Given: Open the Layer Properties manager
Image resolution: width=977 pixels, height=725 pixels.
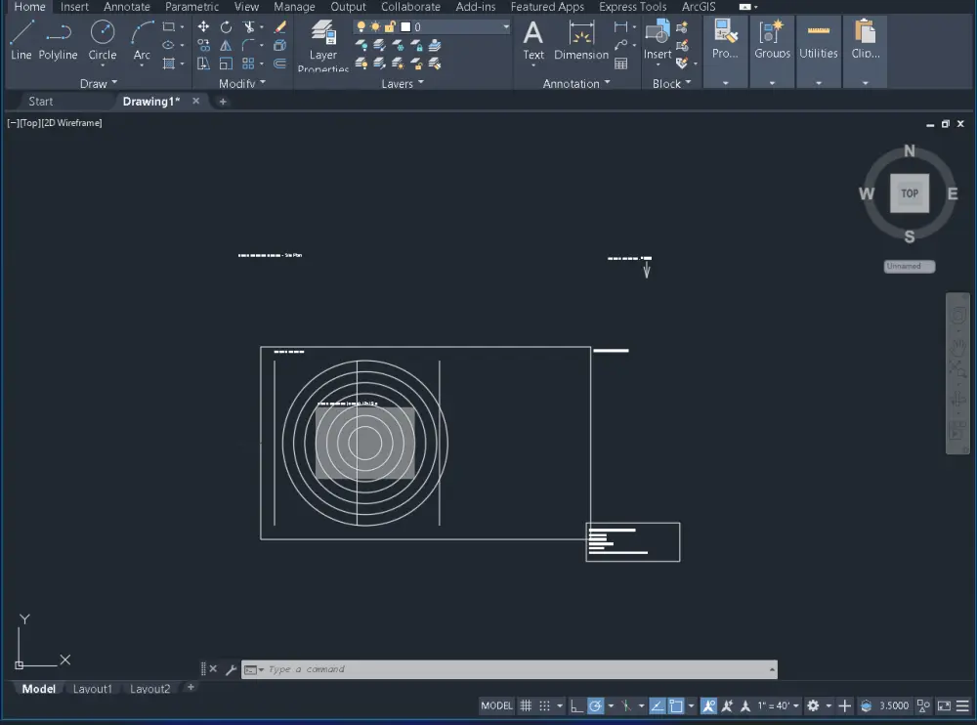Looking at the screenshot, I should click(322, 43).
